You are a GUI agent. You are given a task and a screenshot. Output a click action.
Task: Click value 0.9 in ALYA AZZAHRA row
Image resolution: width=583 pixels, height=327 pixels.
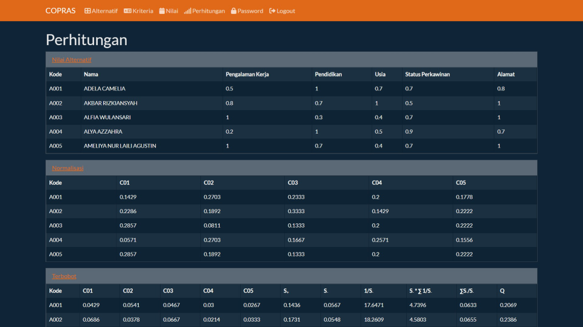point(409,132)
